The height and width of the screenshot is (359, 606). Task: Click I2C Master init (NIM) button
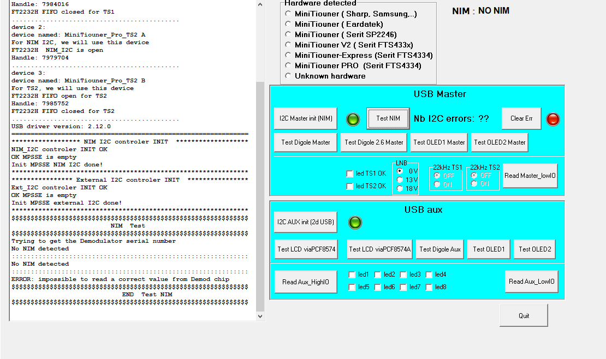click(305, 118)
